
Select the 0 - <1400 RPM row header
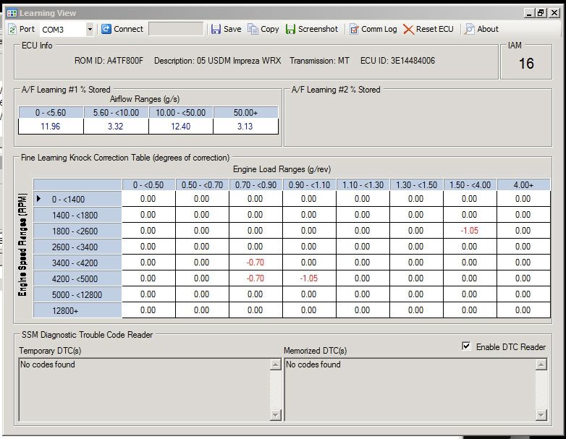(77, 198)
